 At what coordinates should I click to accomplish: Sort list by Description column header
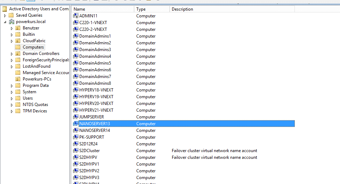coord(232,9)
